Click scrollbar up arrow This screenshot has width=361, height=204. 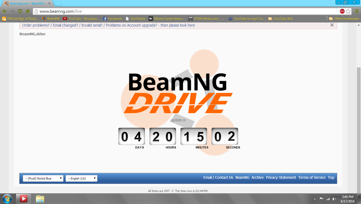[x=359, y=24]
